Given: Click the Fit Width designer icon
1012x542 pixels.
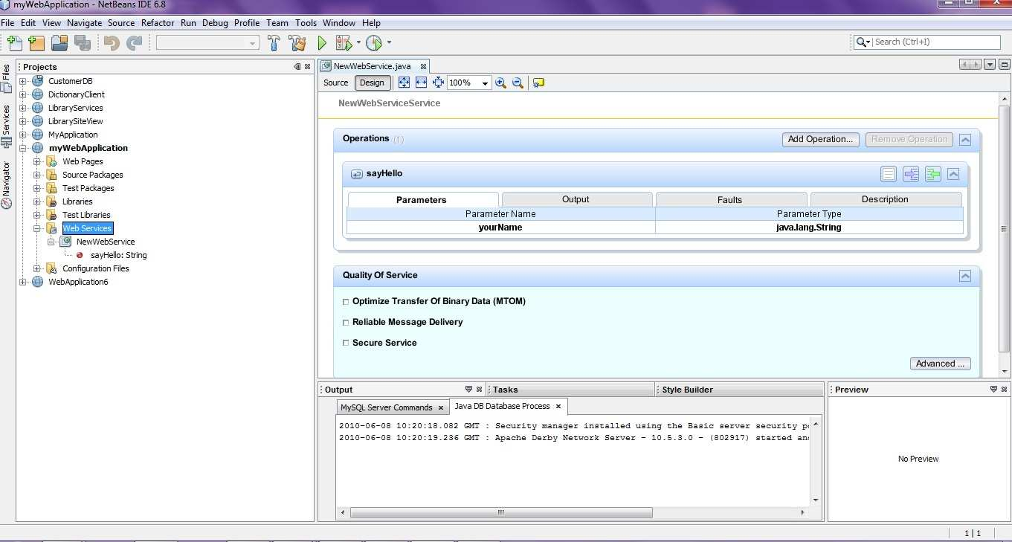Looking at the screenshot, I should [421, 83].
